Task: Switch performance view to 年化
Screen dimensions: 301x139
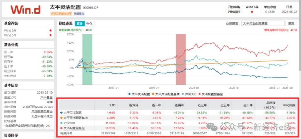Action: [89, 24]
